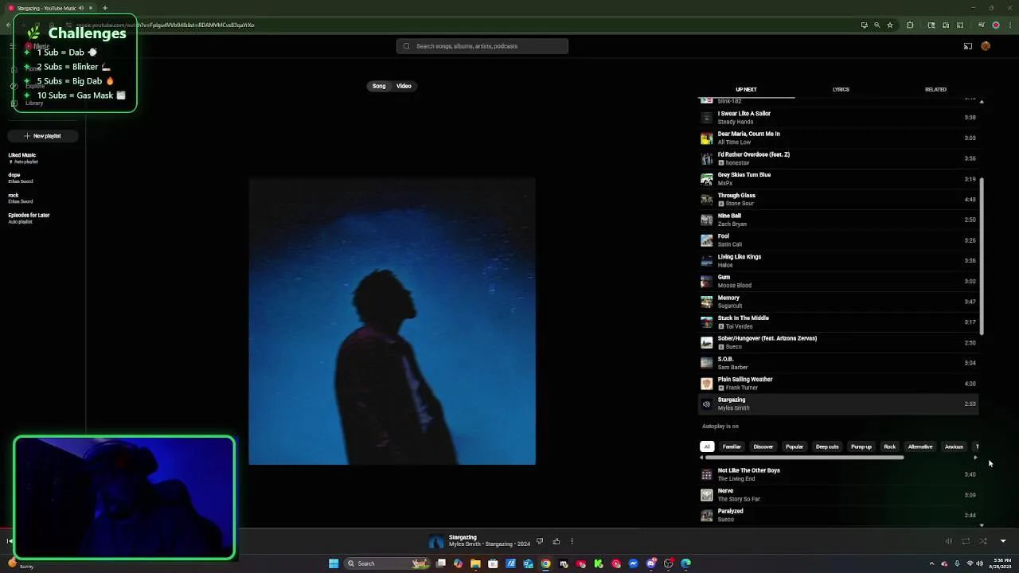The height and width of the screenshot is (573, 1019).
Task: Play I Swear Like A Sailor from queue
Action: click(x=838, y=118)
